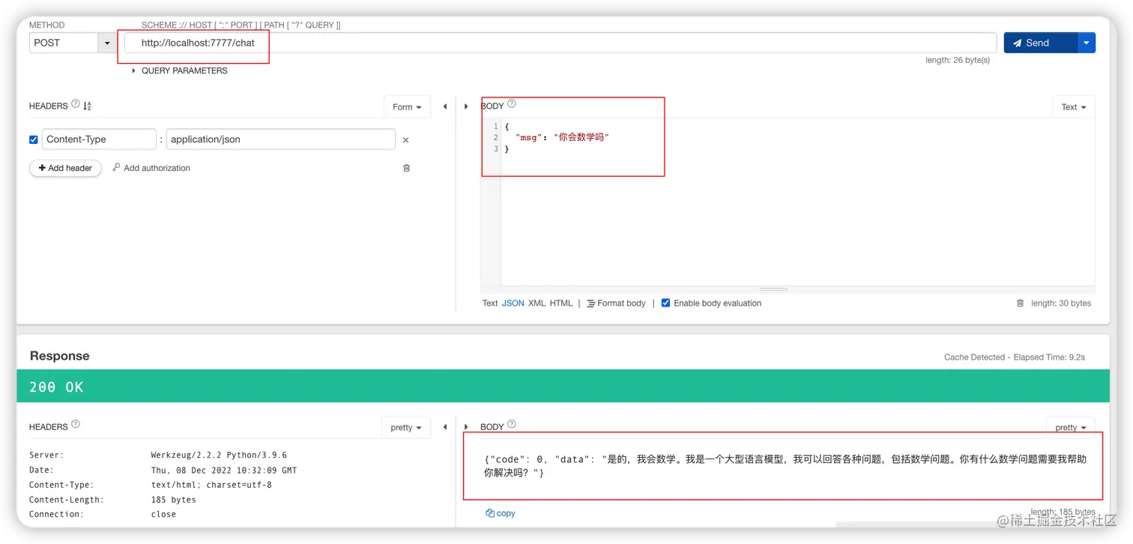Remove Content-Type header with X icon
Screen dimensions: 1133x544
click(x=406, y=140)
